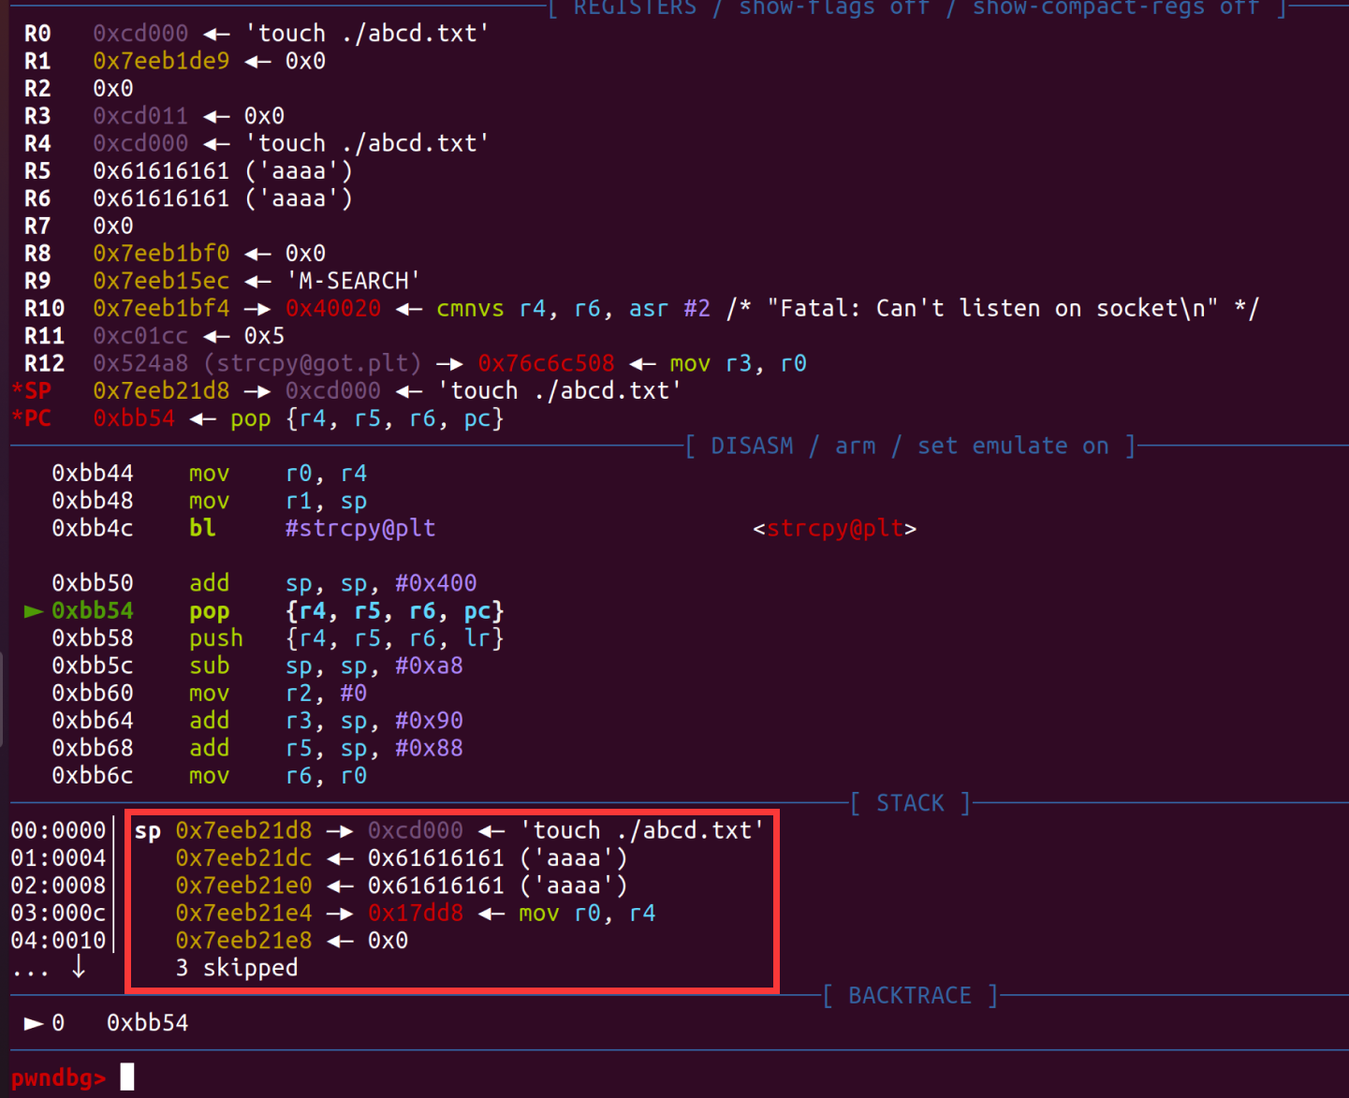The width and height of the screenshot is (1349, 1098).
Task: Select the highlighted pop {r4, r5, r6, pc} instruction
Action: coord(346,611)
